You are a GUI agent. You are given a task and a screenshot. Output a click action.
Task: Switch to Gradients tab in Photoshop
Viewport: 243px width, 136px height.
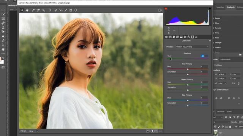tap(230, 7)
